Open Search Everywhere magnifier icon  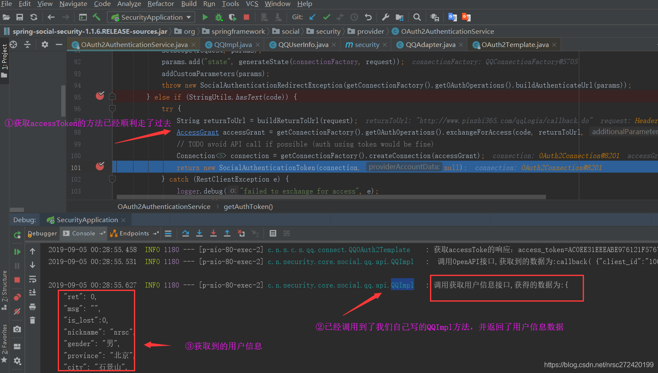[417, 17]
